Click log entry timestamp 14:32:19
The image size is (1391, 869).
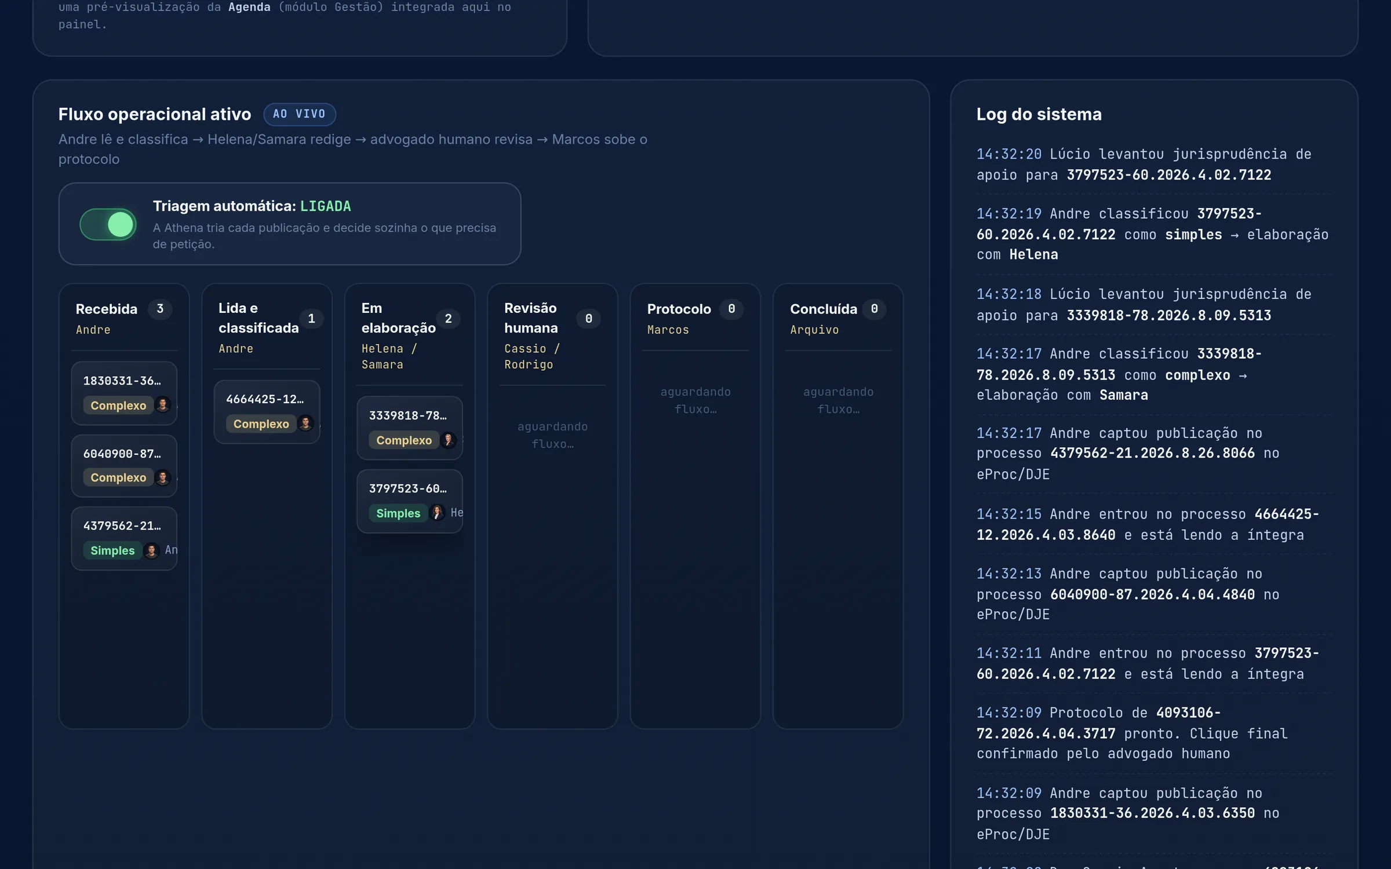[1009, 214]
